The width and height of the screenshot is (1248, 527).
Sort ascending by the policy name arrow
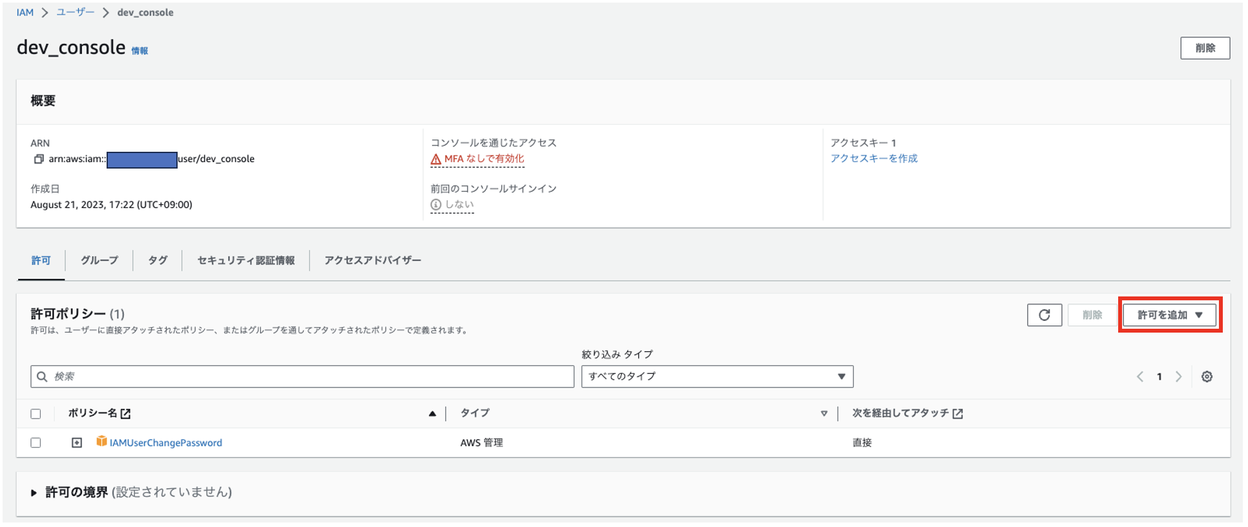pyautogui.click(x=432, y=414)
